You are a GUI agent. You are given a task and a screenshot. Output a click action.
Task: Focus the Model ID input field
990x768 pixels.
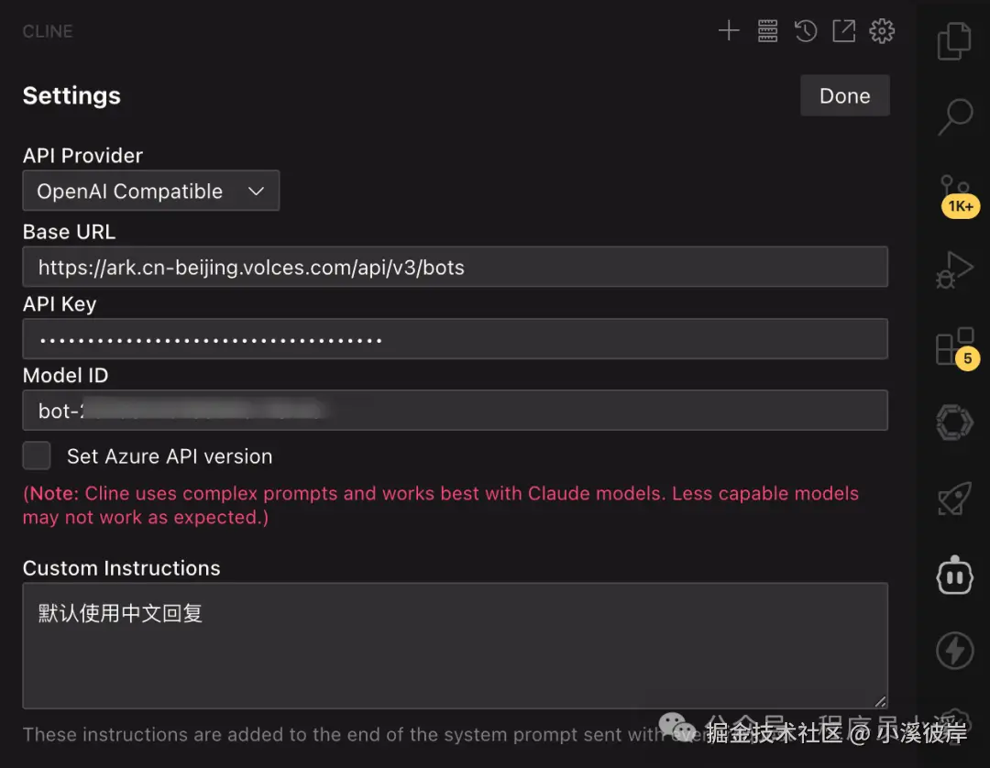click(x=456, y=411)
